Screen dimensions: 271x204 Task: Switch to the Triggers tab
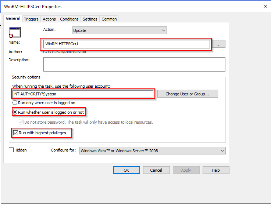coord(31,19)
